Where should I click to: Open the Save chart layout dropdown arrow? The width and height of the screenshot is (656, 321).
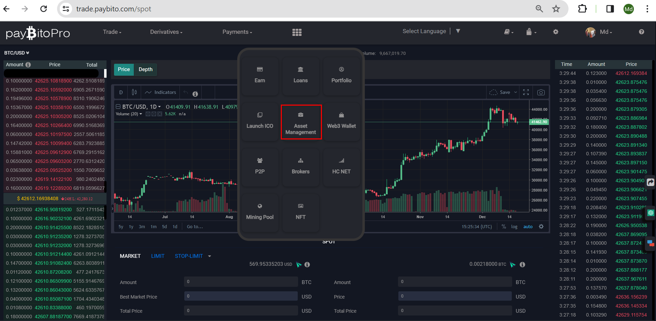point(515,92)
